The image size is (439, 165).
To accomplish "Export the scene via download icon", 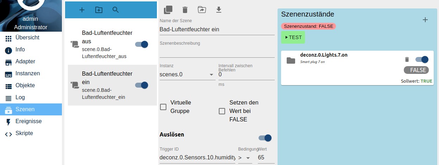I will (219, 10).
